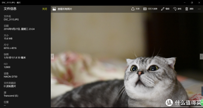Rotate the photo using rotate icon
Image resolution: width=203 pixels, height=108 pixels.
(175, 9)
